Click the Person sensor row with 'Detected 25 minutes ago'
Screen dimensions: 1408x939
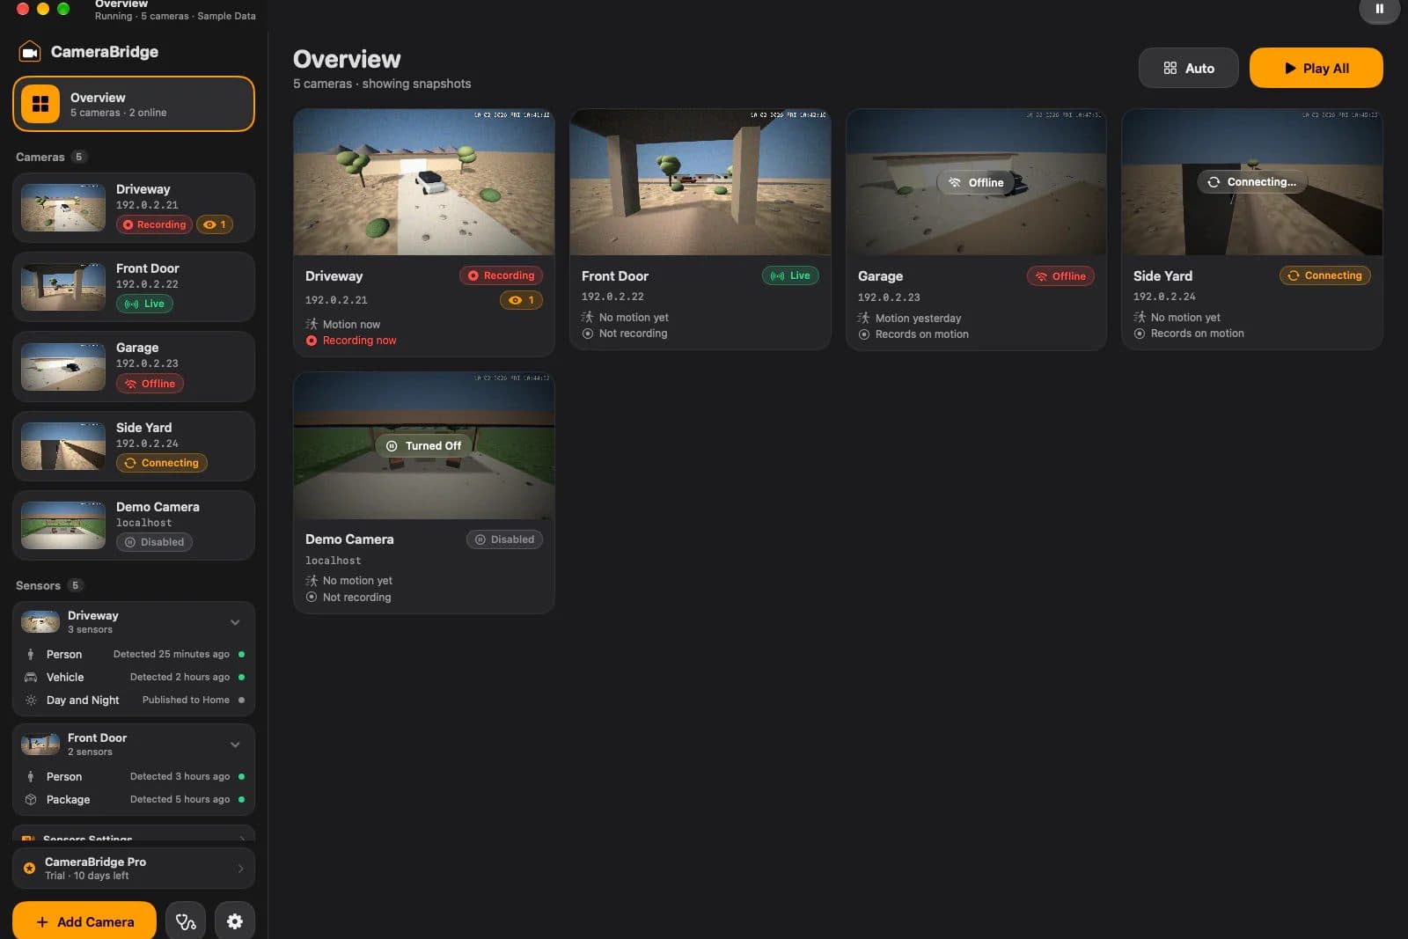click(x=134, y=654)
